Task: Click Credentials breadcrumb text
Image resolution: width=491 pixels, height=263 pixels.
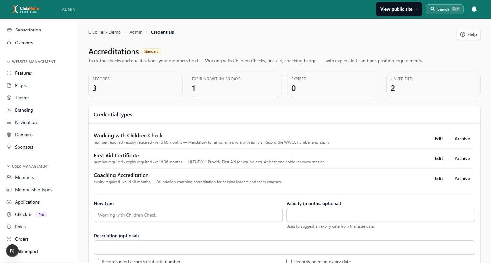Action: (162, 32)
